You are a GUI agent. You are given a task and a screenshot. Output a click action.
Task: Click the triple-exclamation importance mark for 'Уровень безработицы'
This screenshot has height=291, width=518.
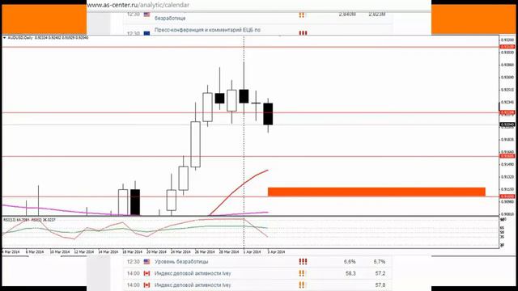click(303, 262)
